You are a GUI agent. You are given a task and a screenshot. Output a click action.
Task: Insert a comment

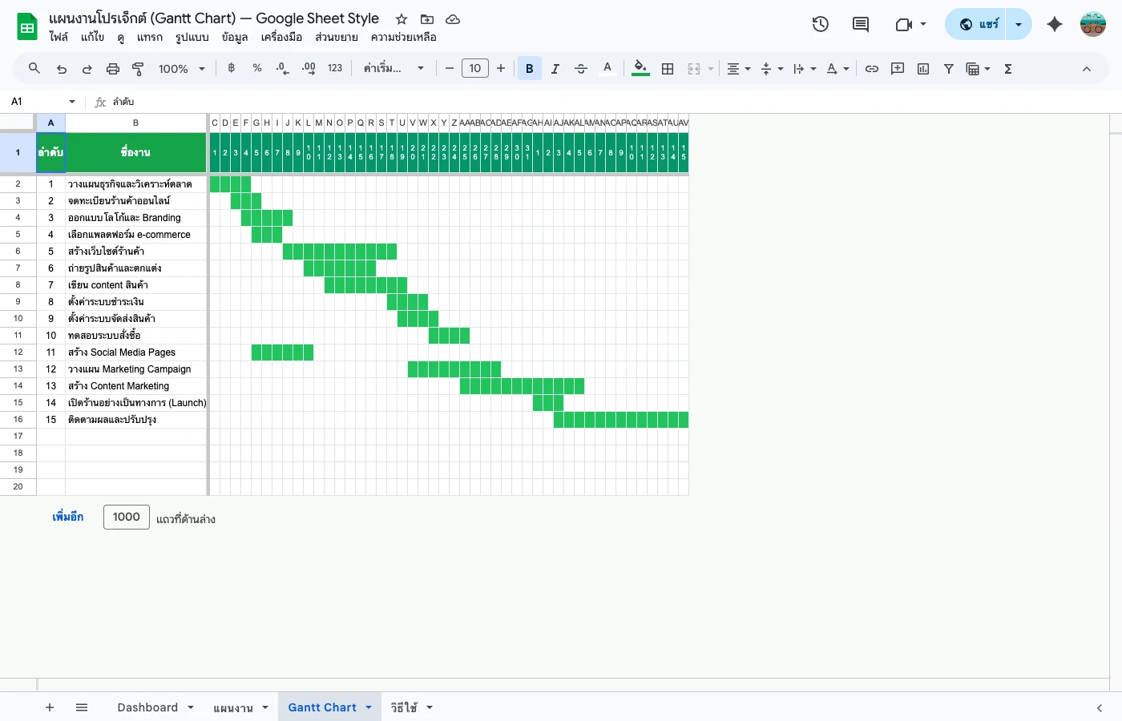tap(897, 68)
